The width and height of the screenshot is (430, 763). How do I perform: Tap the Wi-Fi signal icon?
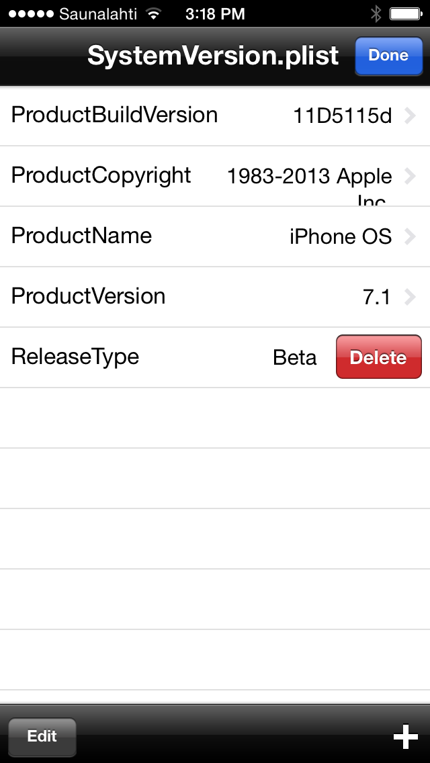(153, 14)
